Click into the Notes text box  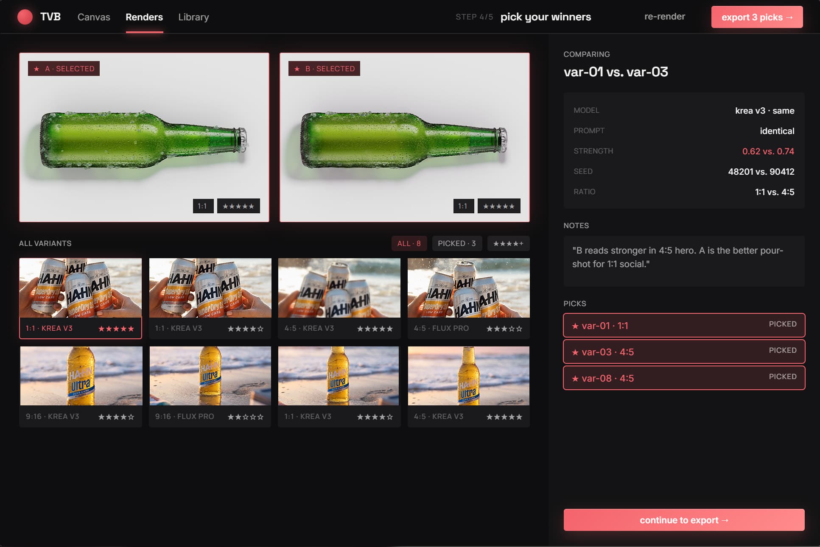[x=684, y=261]
